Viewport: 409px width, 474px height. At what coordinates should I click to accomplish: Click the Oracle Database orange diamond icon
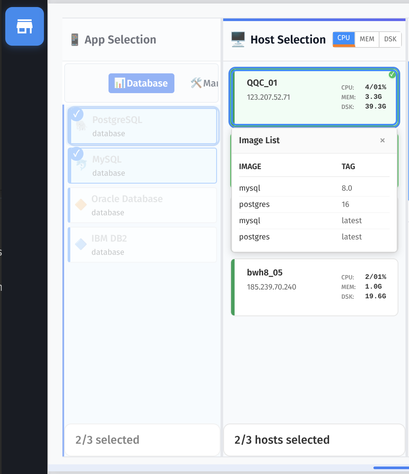click(81, 205)
